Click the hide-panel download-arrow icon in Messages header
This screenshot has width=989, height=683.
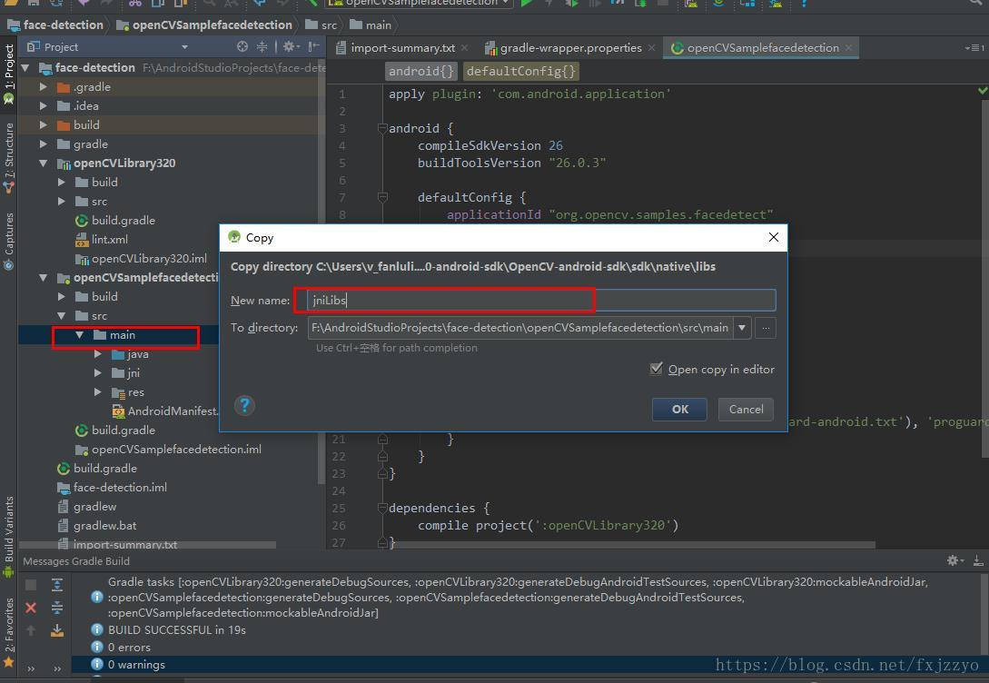(977, 560)
